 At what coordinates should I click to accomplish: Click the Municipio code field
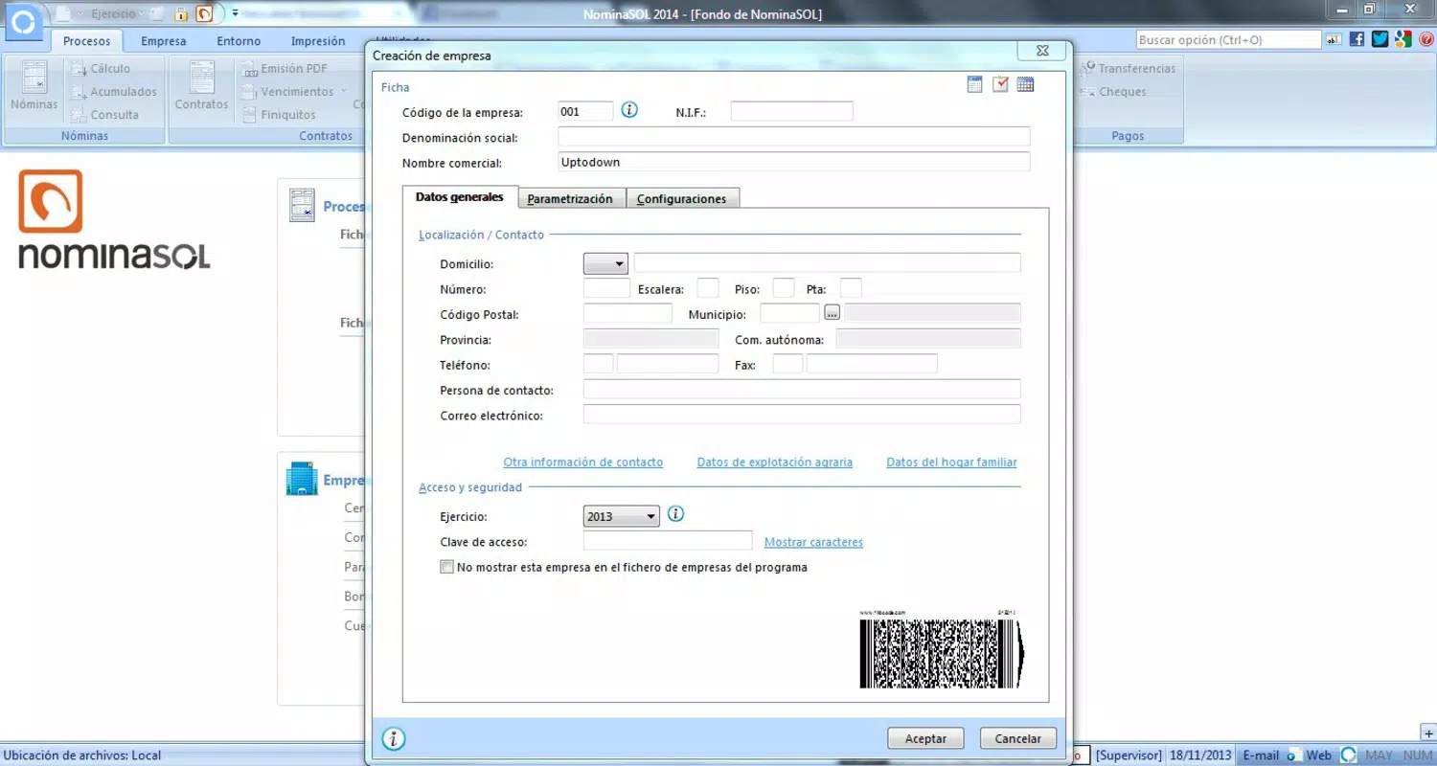pos(790,313)
